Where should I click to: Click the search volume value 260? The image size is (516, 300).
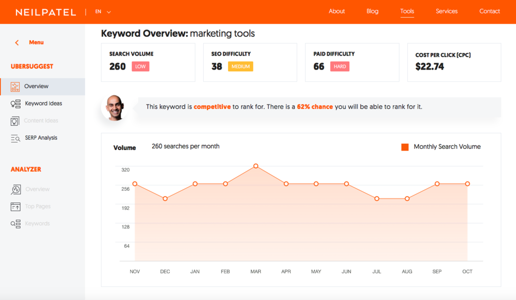tap(118, 66)
